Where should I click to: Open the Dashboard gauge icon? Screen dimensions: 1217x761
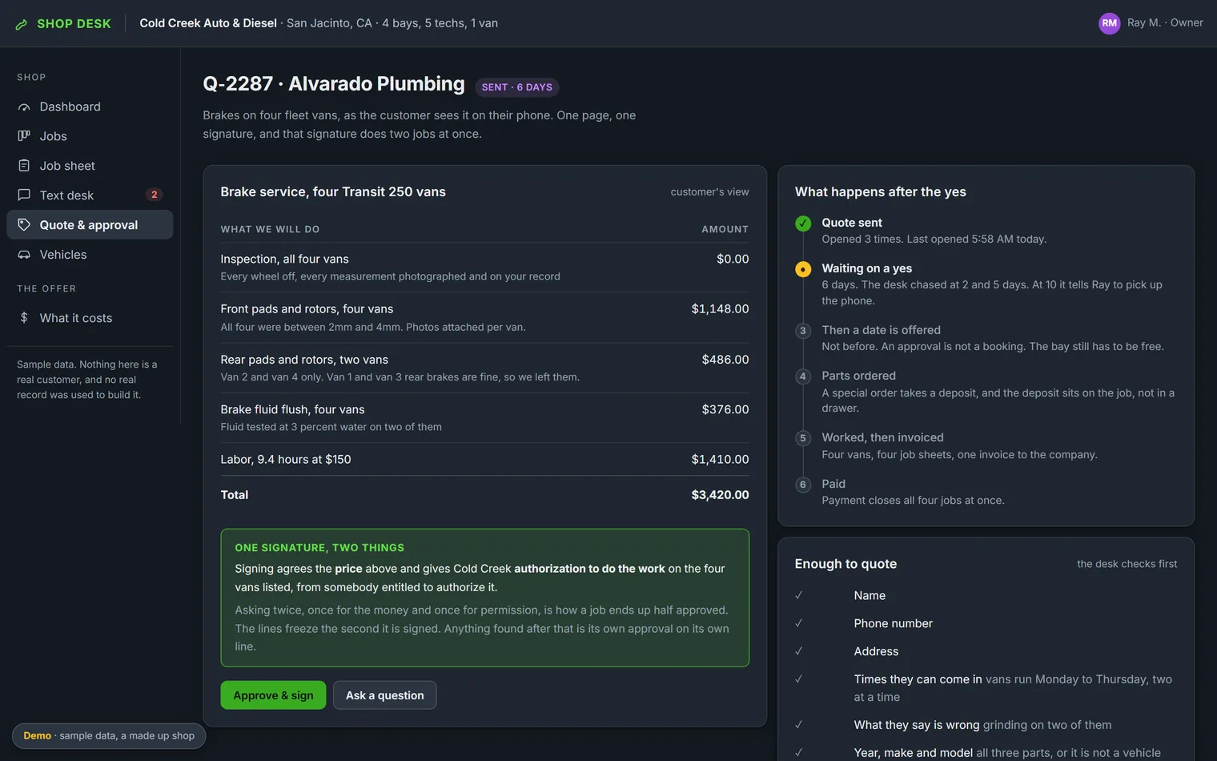pos(24,107)
